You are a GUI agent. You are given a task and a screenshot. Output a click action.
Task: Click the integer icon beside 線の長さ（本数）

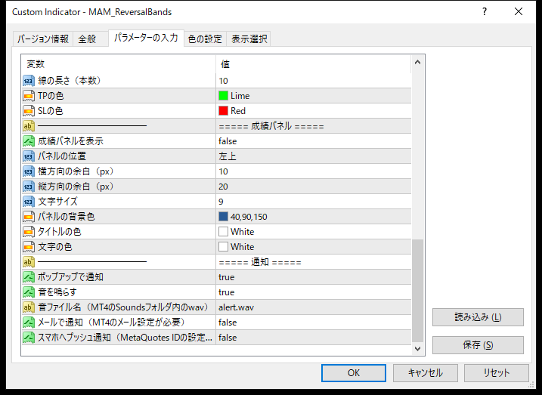[x=29, y=81]
